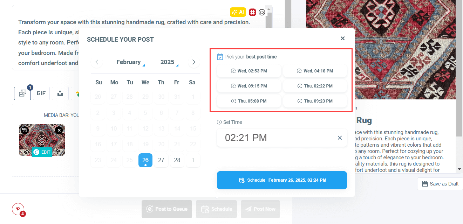Open the image attachment picker
This screenshot has width=463, height=224.
pyautogui.click(x=22, y=93)
